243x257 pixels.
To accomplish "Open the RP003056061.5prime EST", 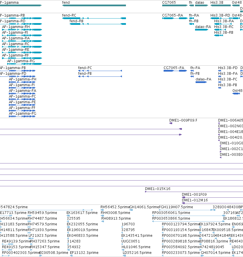I will pos(189,216).
